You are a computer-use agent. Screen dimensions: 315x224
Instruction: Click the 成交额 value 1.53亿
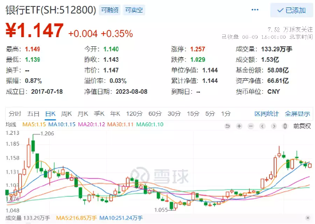click(x=270, y=59)
